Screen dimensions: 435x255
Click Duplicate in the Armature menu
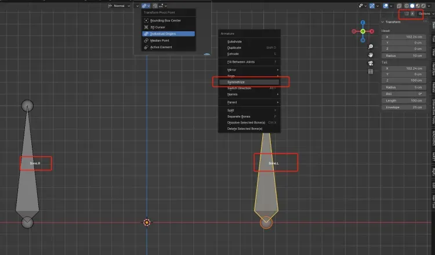249,48
